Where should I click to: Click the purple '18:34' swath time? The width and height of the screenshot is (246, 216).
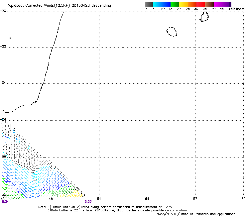pyautogui.click(x=5, y=202)
